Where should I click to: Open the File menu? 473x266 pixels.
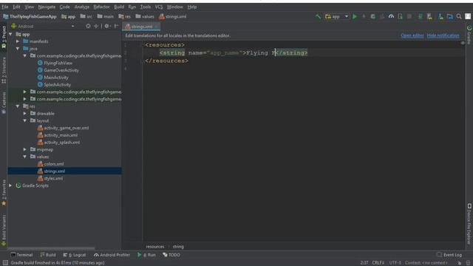point(5,7)
